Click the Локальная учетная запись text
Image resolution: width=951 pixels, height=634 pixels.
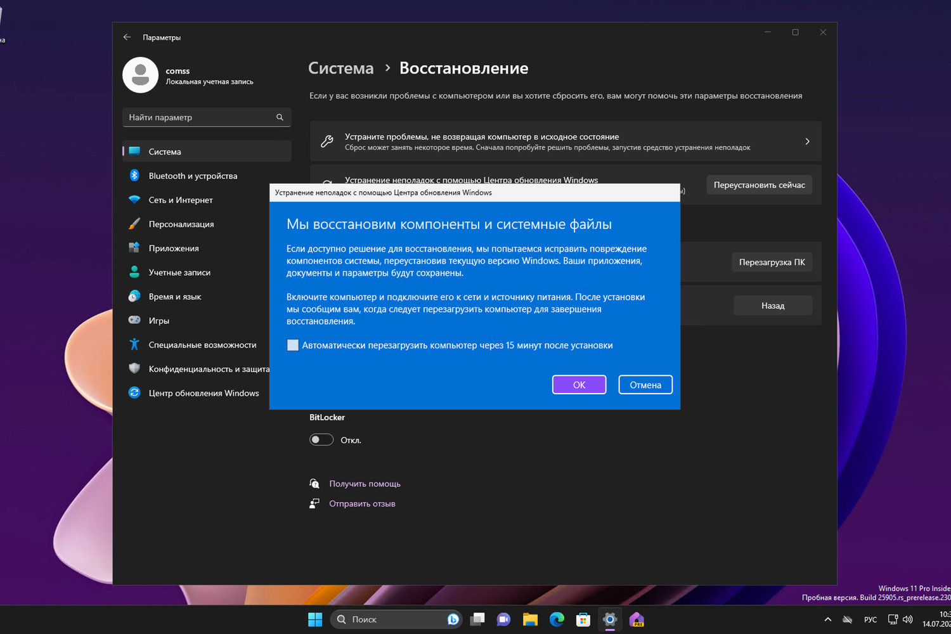209,82
